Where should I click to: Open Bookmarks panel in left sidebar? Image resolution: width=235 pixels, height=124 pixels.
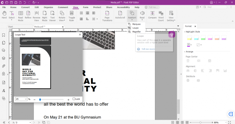click(4, 35)
